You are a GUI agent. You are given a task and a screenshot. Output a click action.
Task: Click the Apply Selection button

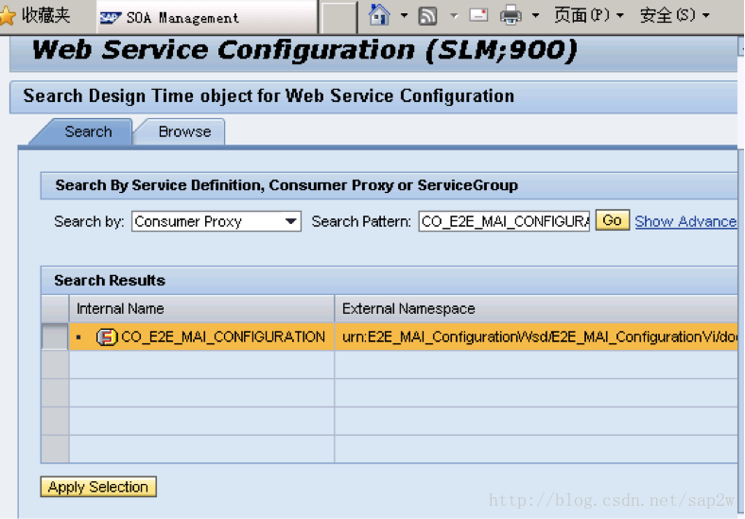(x=98, y=487)
